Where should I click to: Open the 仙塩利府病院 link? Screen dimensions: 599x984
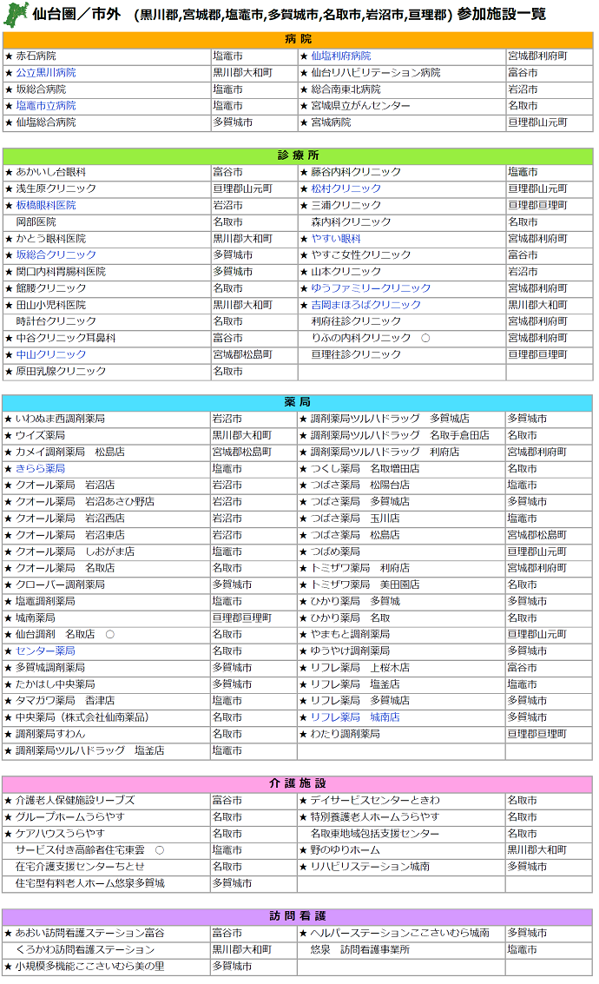[341, 56]
